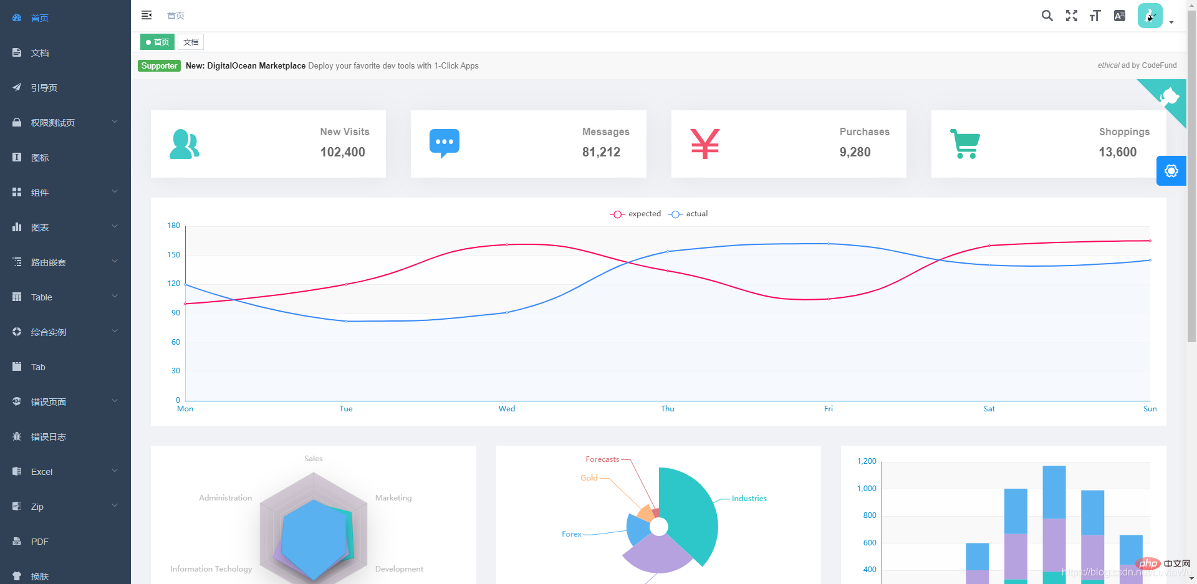Switch to the 文档 tag tab
The image size is (1197, 584).
click(x=191, y=42)
